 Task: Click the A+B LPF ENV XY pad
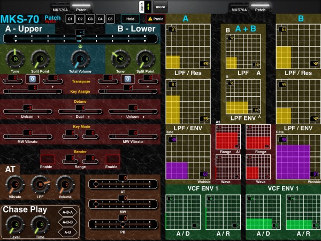pyautogui.click(x=243, y=96)
